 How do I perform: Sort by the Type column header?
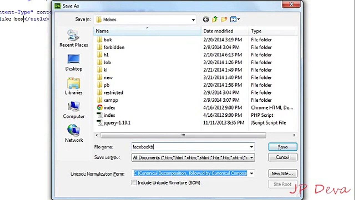point(272,31)
